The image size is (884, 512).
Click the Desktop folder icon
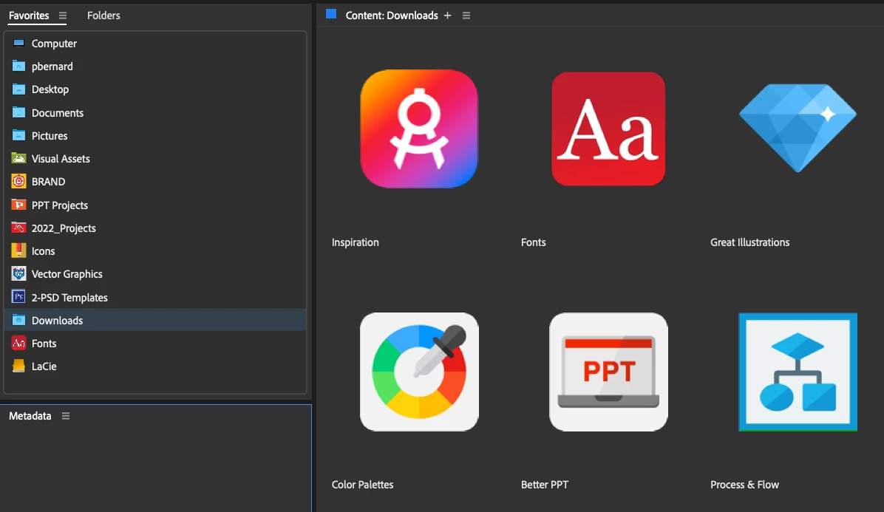point(18,89)
